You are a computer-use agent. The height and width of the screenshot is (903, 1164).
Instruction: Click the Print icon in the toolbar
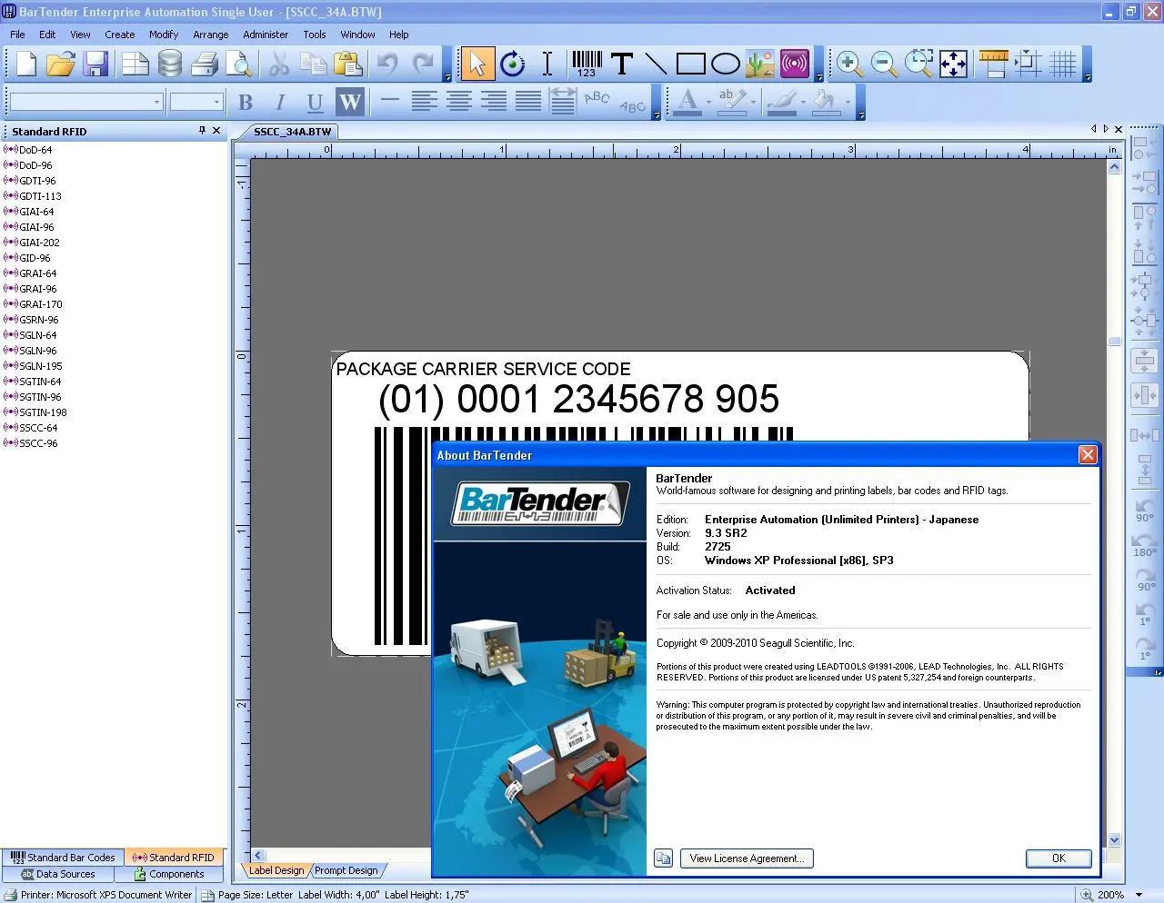click(205, 64)
